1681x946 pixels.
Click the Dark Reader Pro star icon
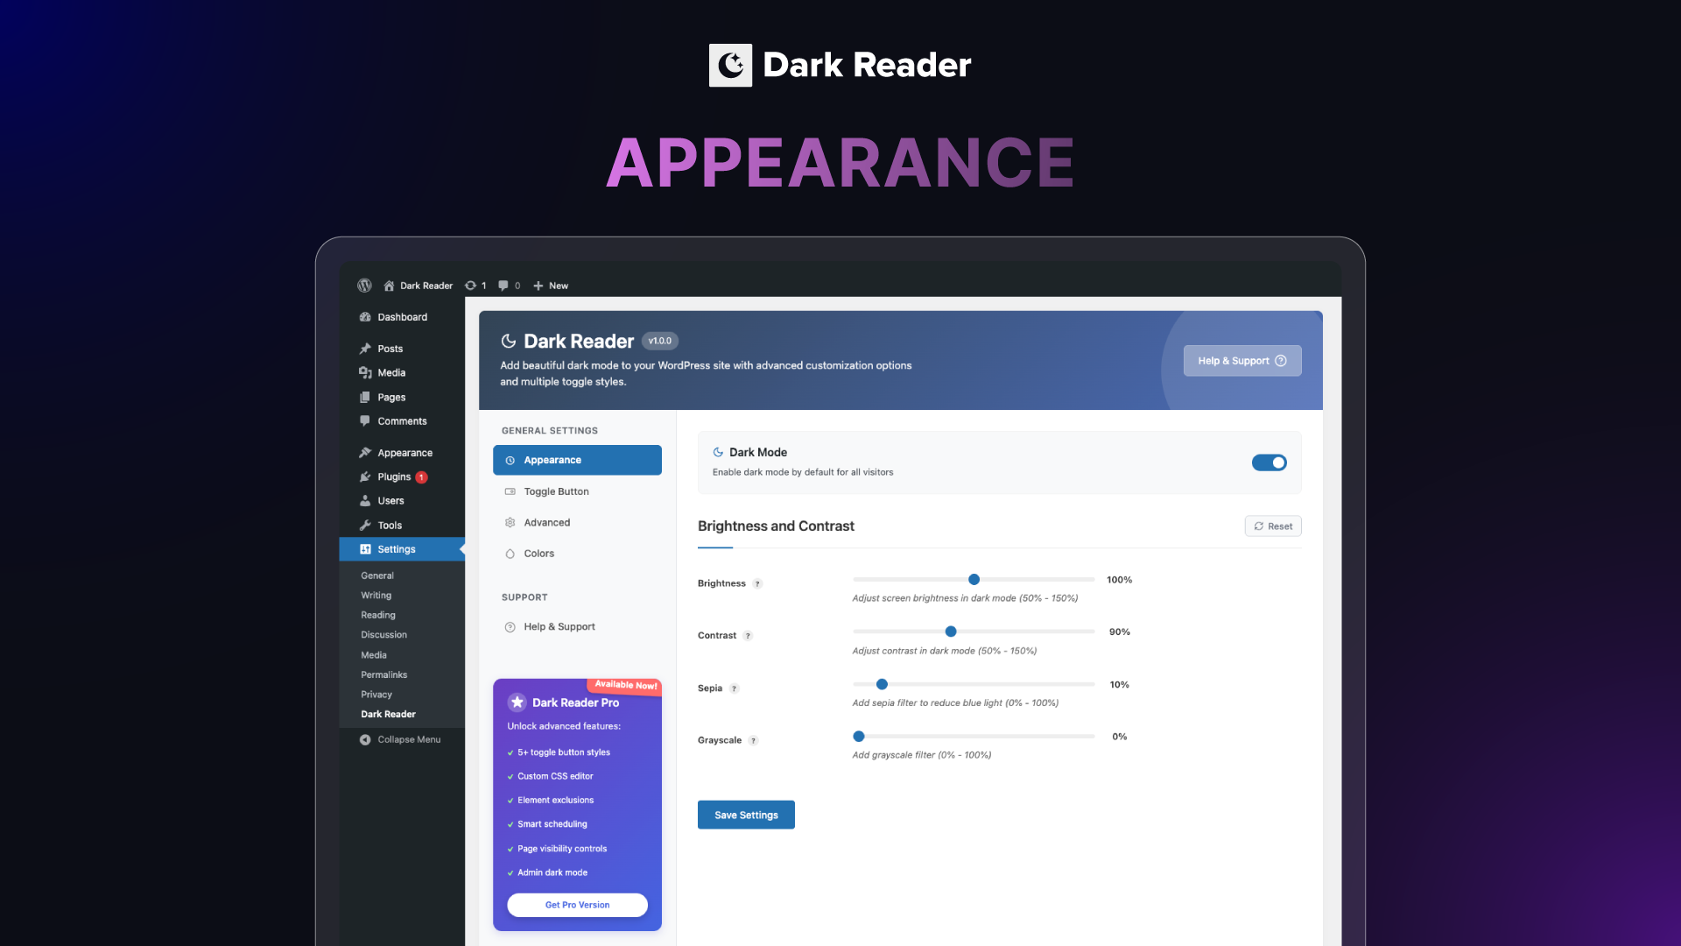[517, 702]
